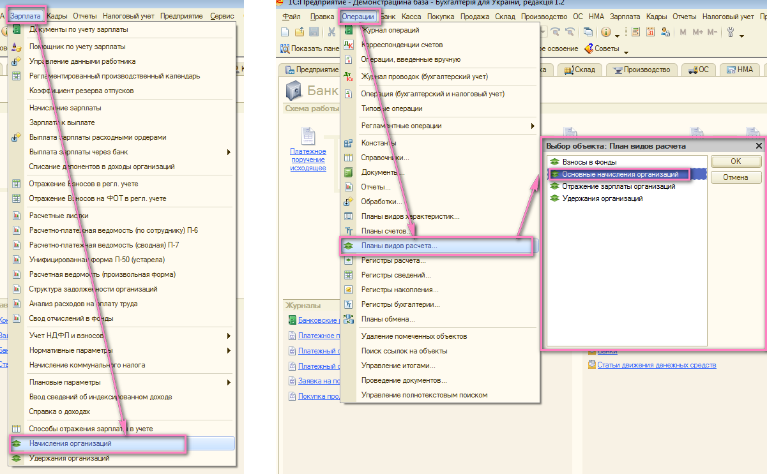
Task: Click the icon beside Регистры накопления
Action: click(349, 290)
